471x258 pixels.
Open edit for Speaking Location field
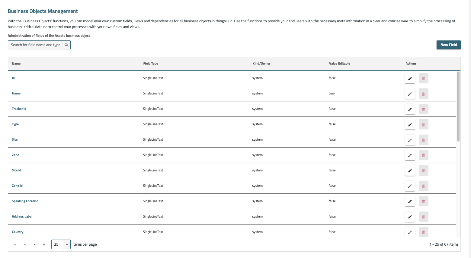(410, 201)
